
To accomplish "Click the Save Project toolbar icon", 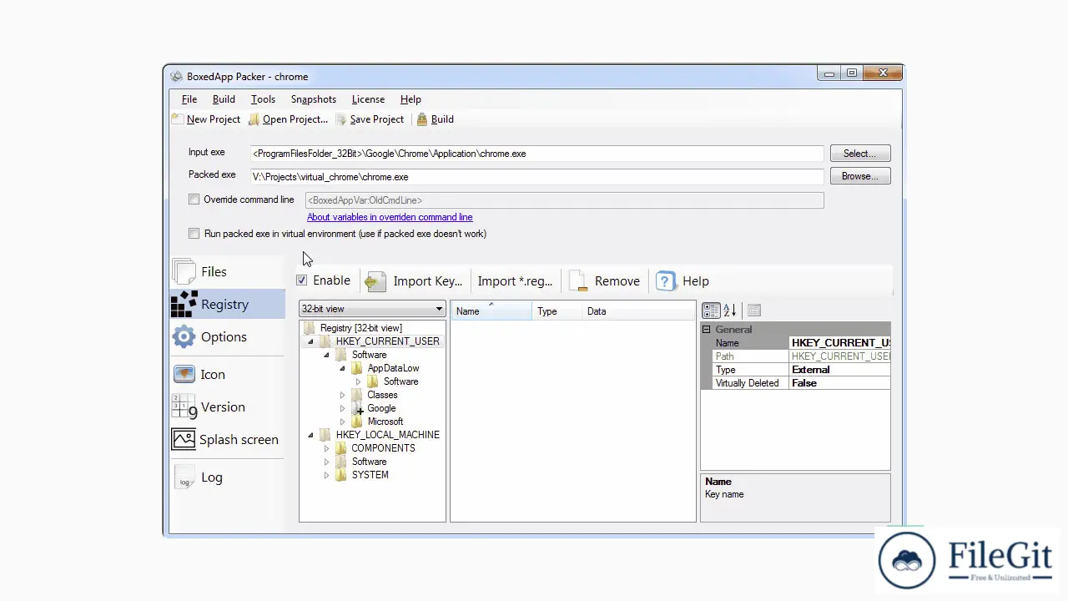I will coord(341,119).
